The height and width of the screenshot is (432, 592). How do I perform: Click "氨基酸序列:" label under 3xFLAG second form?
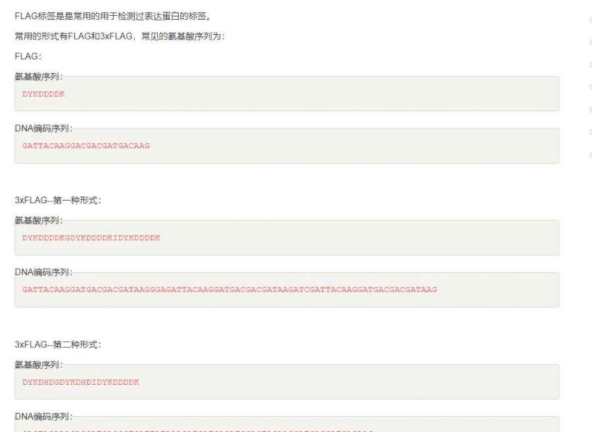(x=39, y=364)
